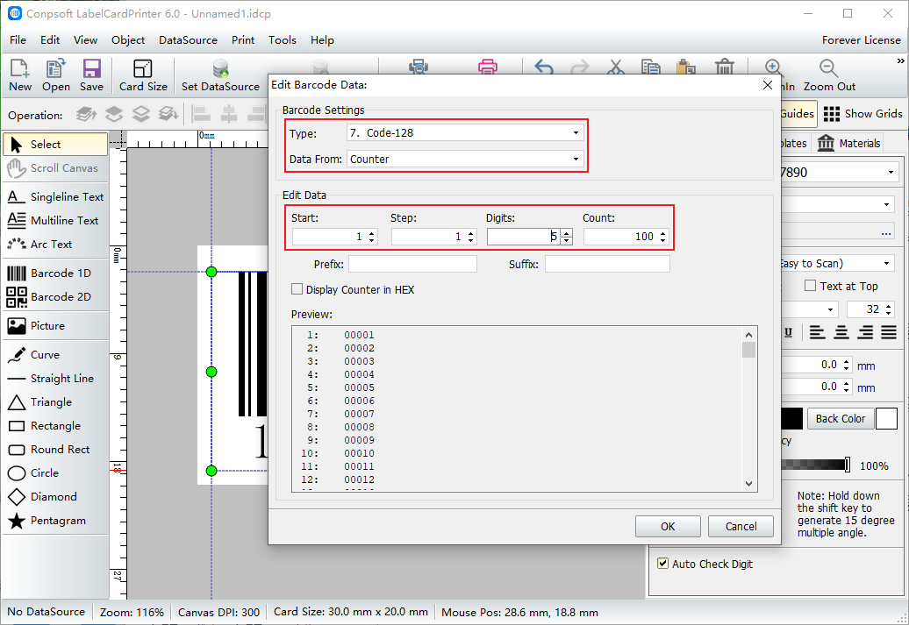Click the font size 32 stepper

[888, 309]
